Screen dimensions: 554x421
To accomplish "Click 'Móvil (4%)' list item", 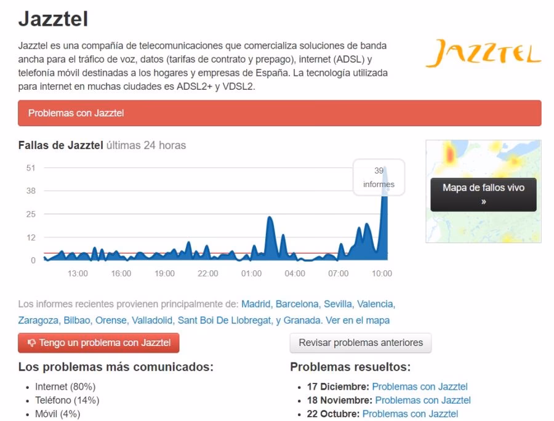I will [x=58, y=414].
